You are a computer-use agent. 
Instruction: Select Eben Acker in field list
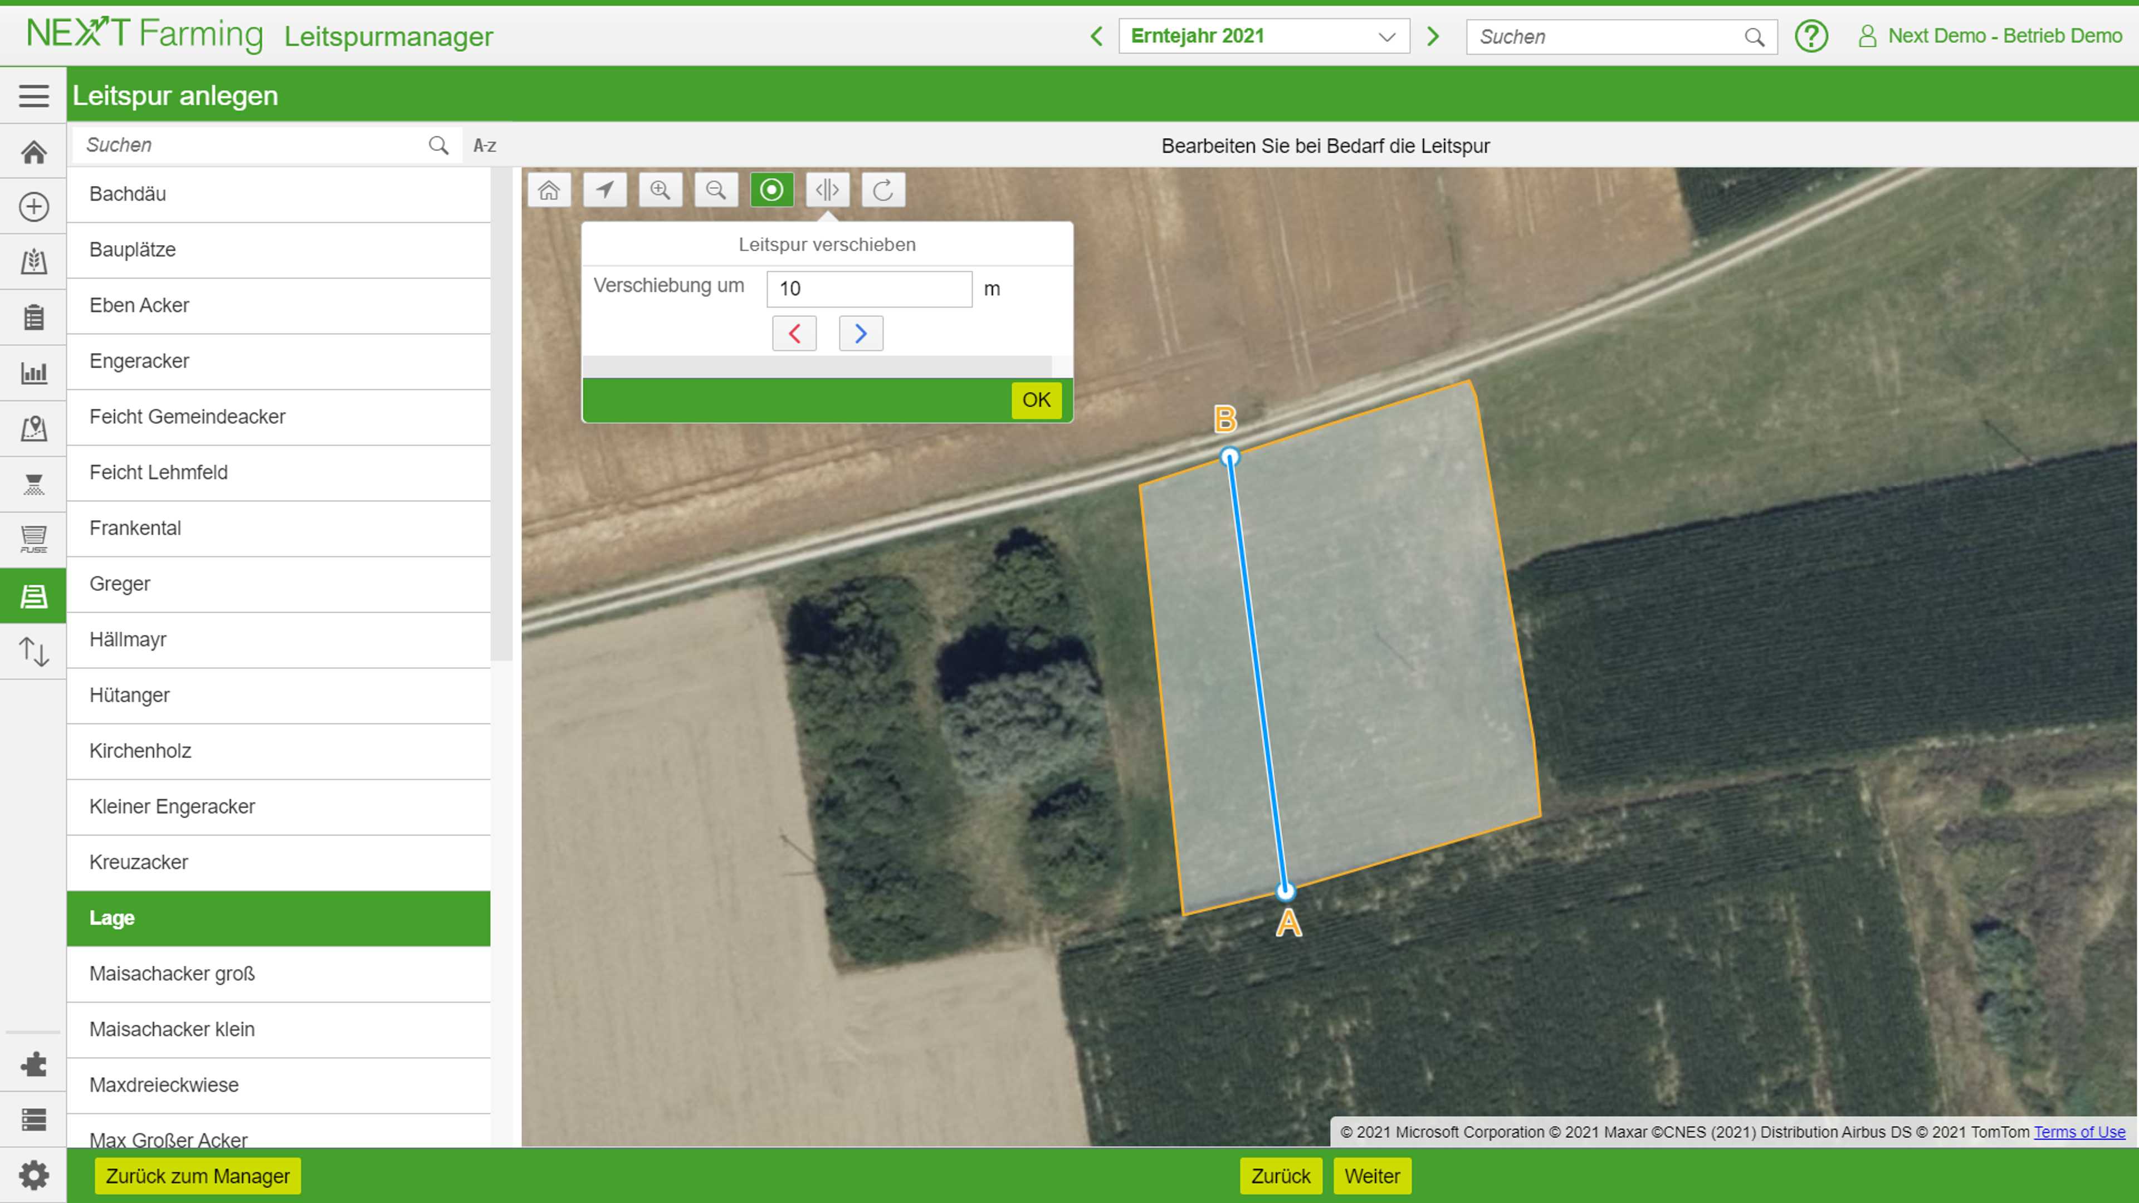tap(278, 306)
